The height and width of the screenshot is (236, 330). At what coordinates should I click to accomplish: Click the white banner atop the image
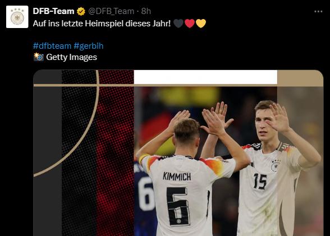tap(205, 77)
